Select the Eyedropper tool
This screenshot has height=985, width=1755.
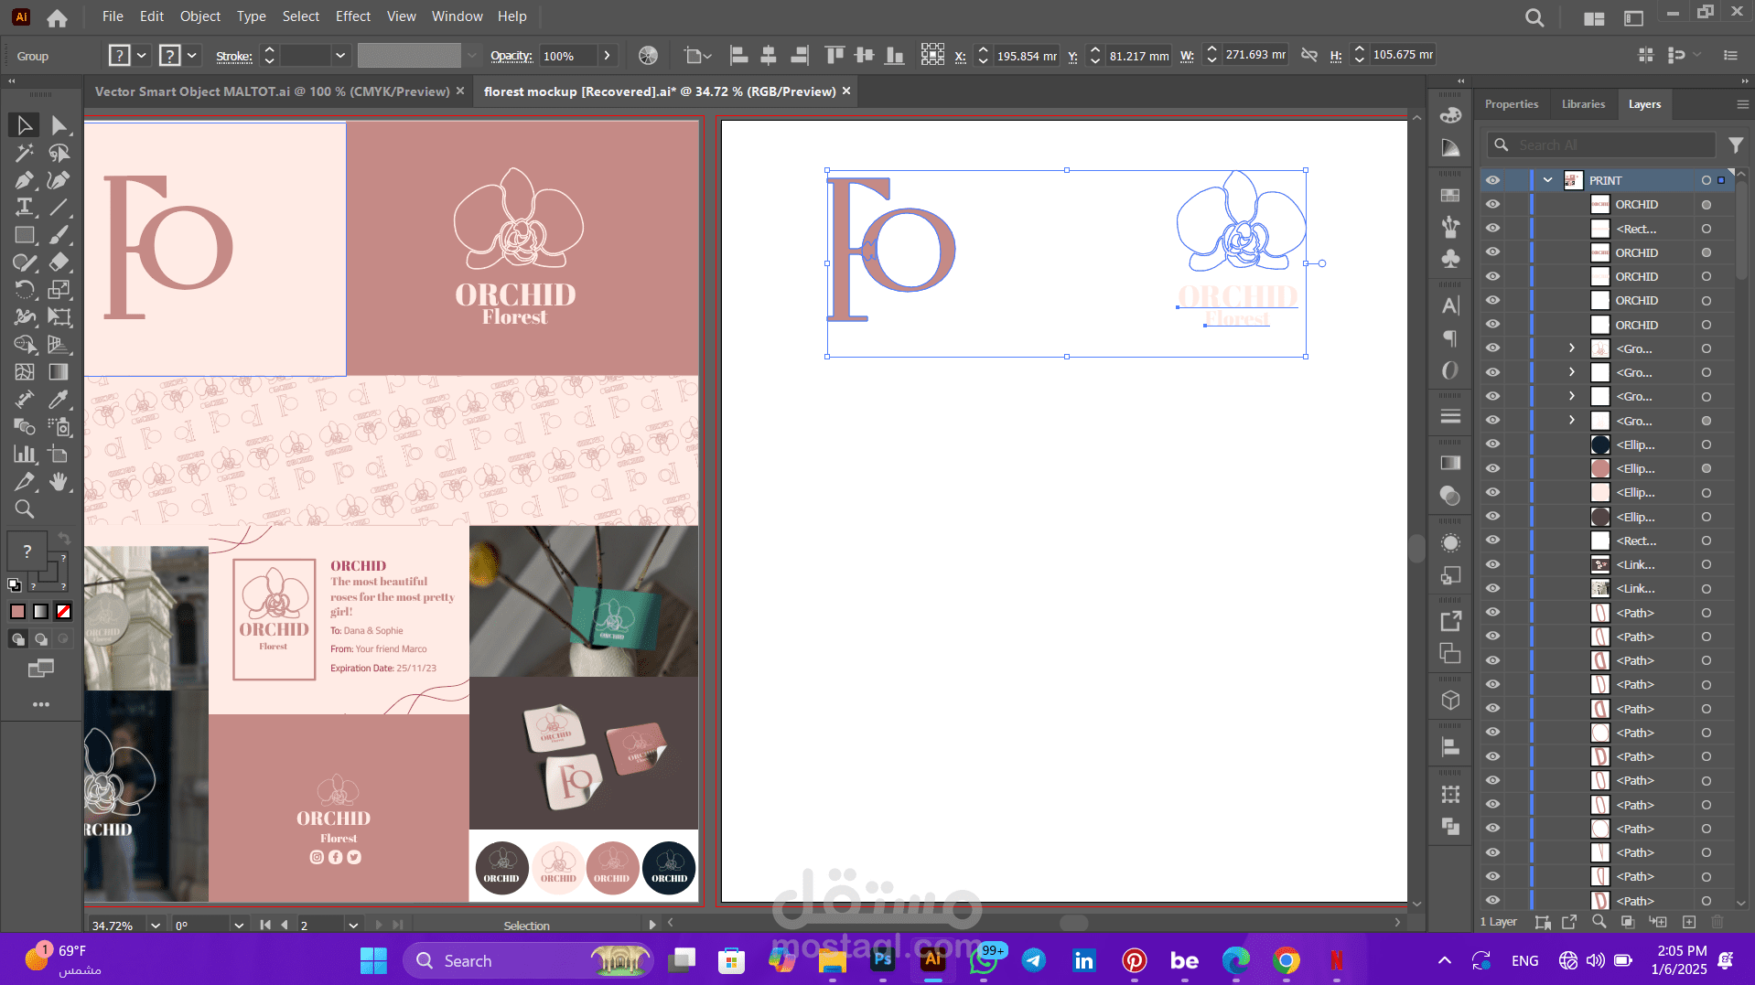[x=59, y=400]
